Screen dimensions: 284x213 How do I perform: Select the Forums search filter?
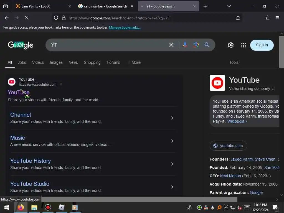(113, 62)
